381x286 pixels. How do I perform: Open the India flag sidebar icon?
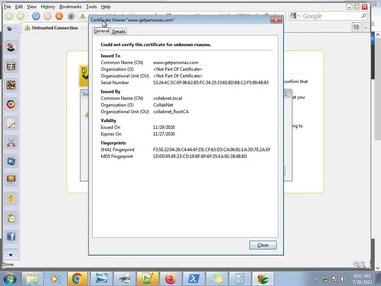click(11, 47)
